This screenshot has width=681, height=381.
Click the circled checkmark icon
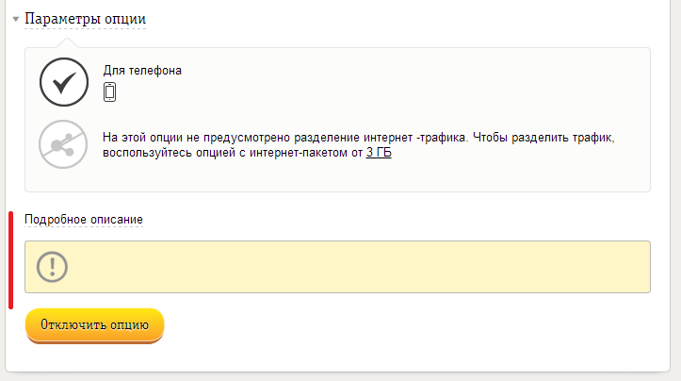pyautogui.click(x=64, y=82)
